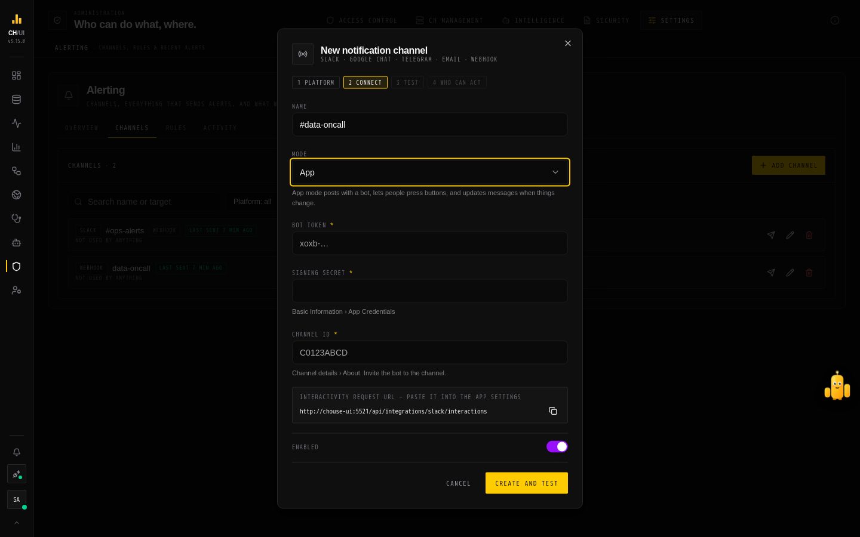
Task: Open the user settings icon in sidebar
Action: [17, 291]
